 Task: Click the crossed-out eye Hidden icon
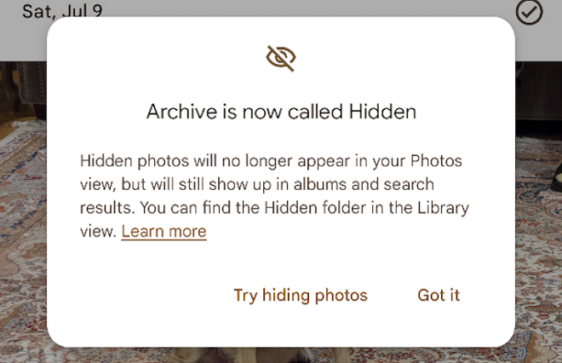pos(281,59)
